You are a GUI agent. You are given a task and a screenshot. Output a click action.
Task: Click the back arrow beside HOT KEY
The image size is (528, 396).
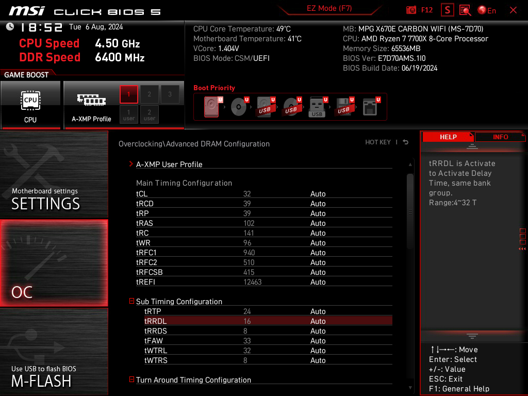[406, 142]
